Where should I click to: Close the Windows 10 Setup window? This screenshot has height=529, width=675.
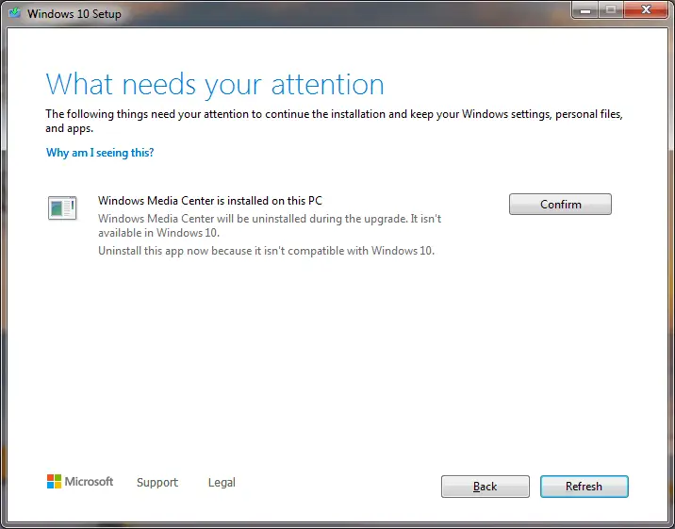coord(646,9)
